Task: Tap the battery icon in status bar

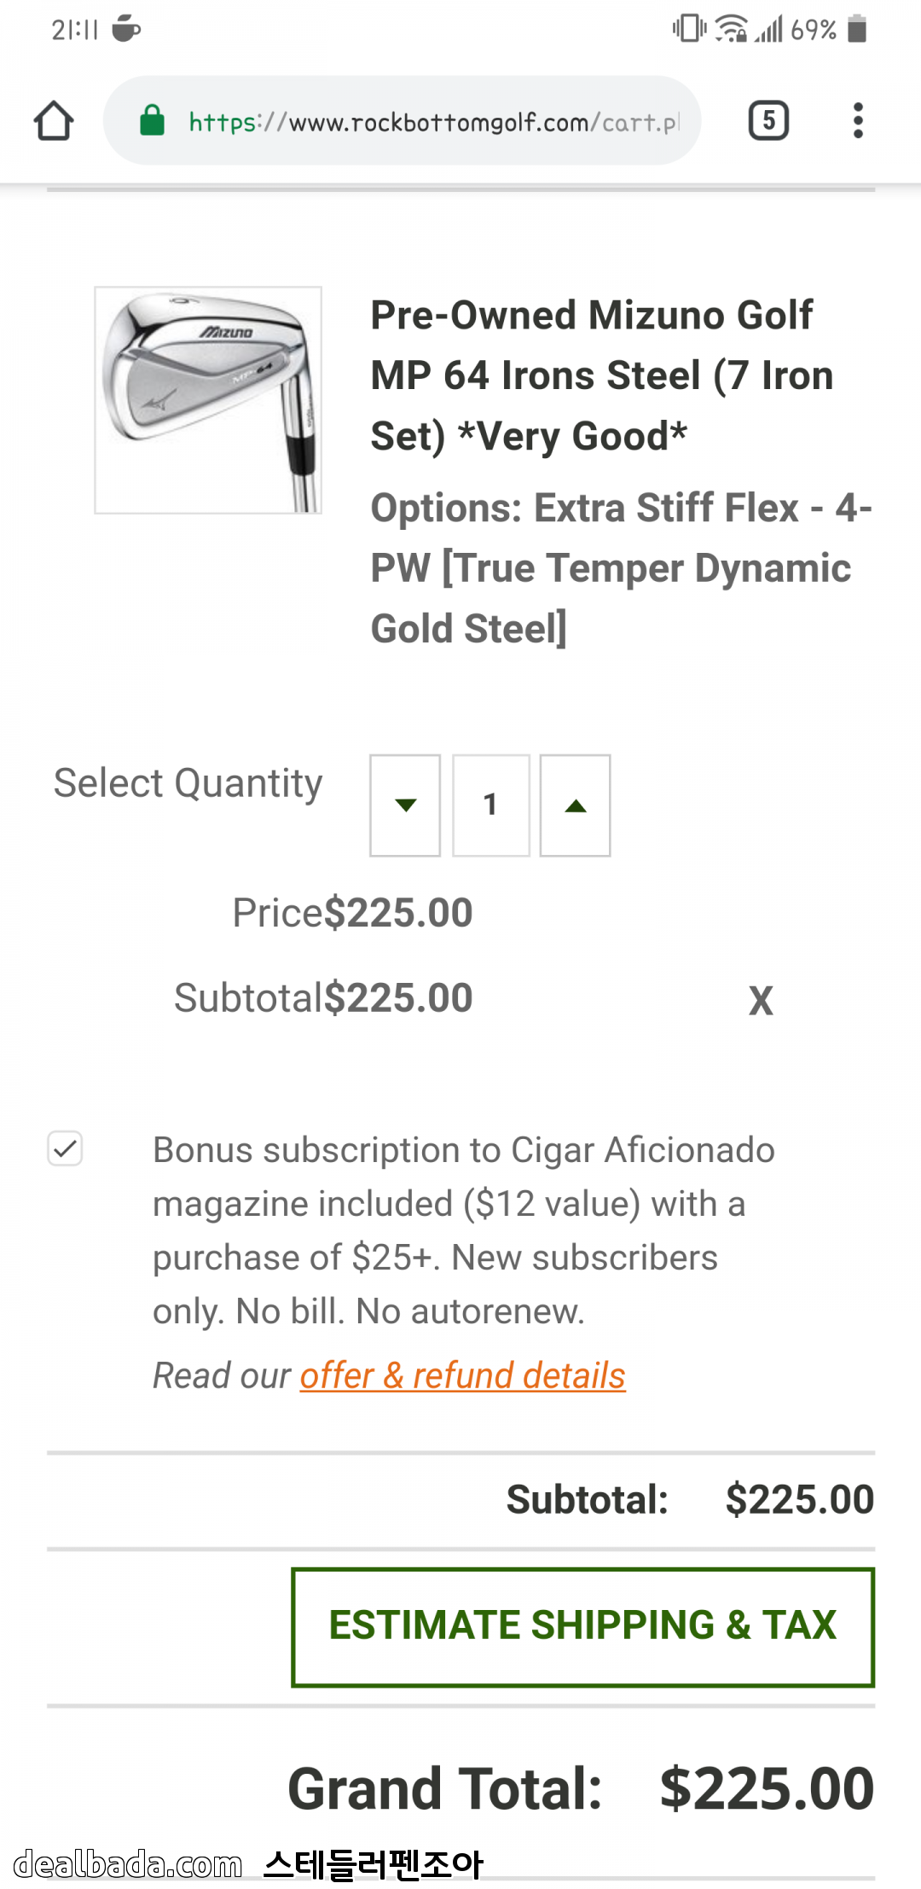Action: point(857,29)
